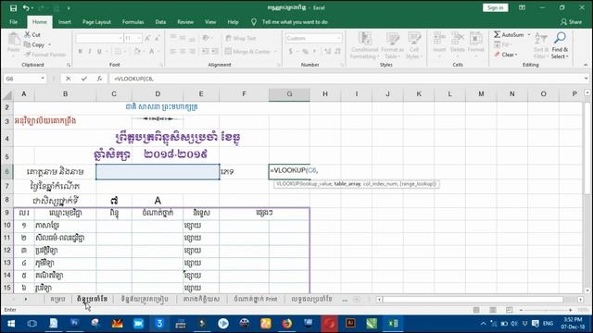The image size is (593, 333).
Task: Click zoom in plus on zoom slider
Action: pos(571,310)
